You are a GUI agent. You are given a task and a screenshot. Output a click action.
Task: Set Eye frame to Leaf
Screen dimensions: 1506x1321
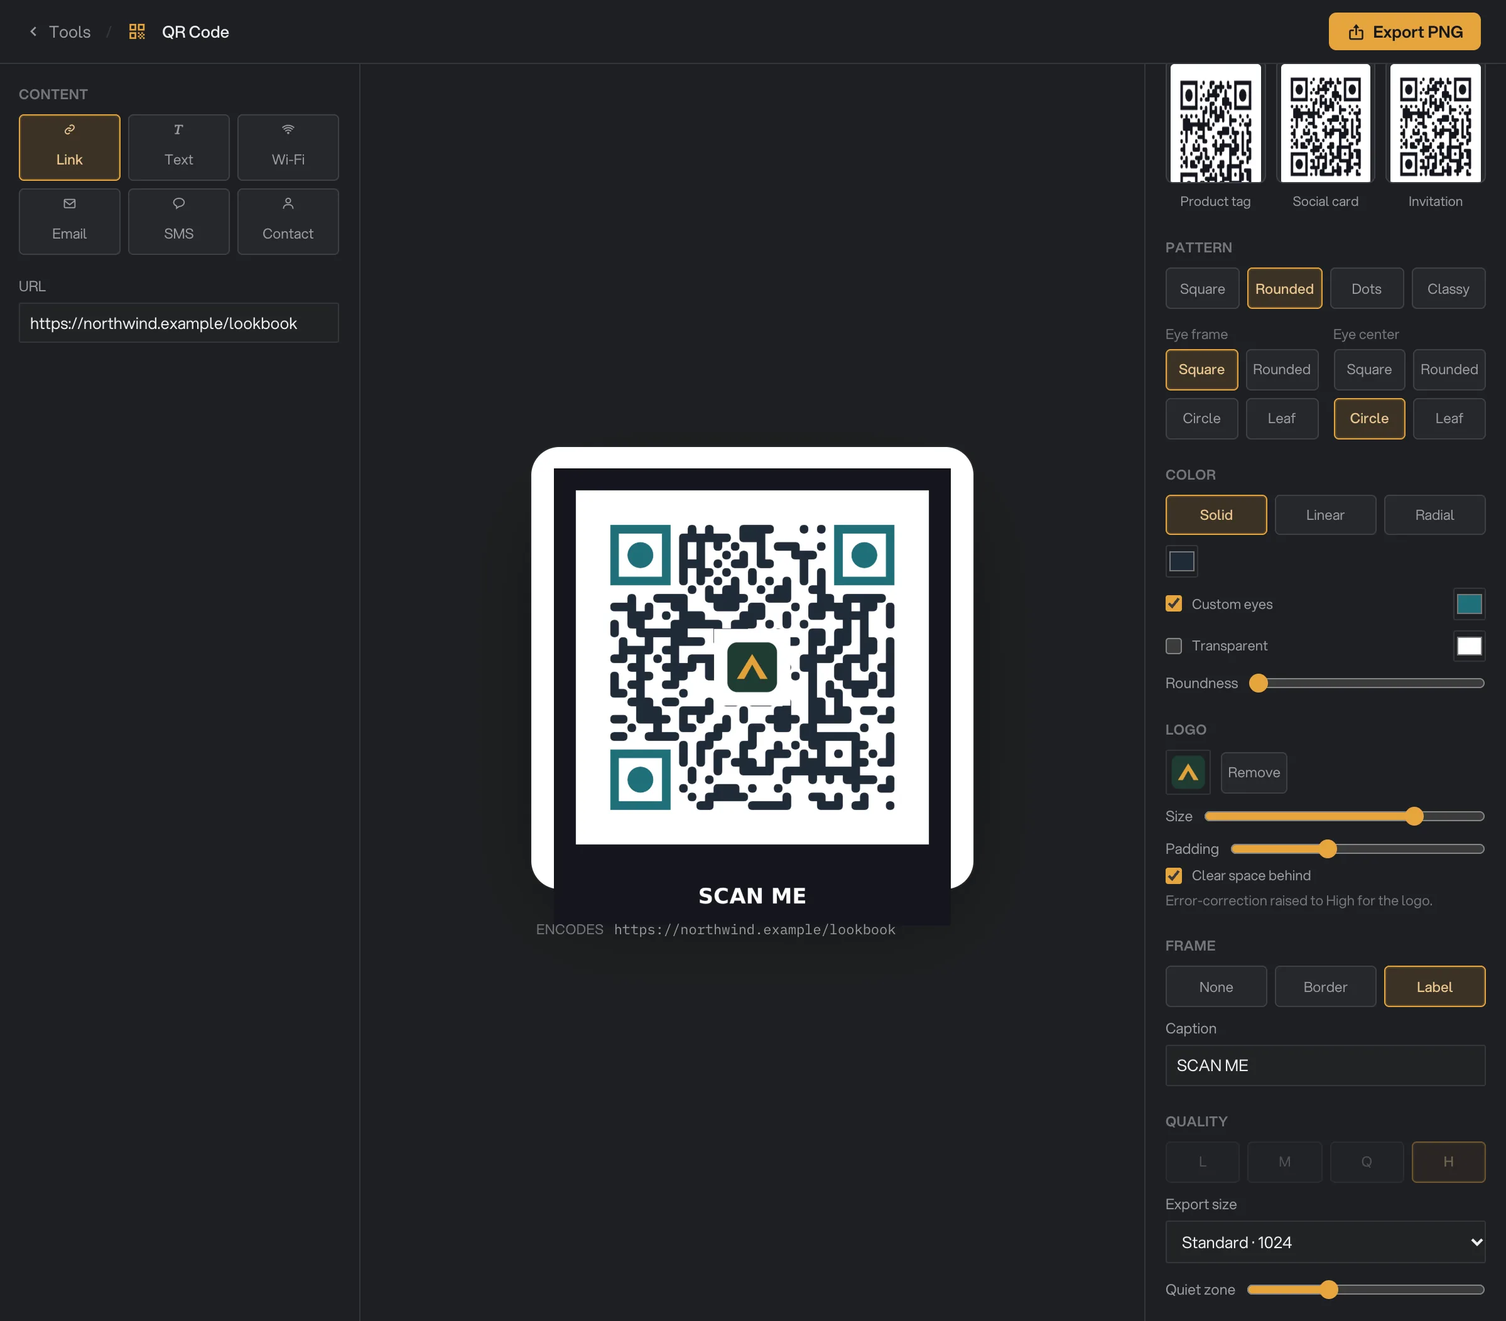1281,419
